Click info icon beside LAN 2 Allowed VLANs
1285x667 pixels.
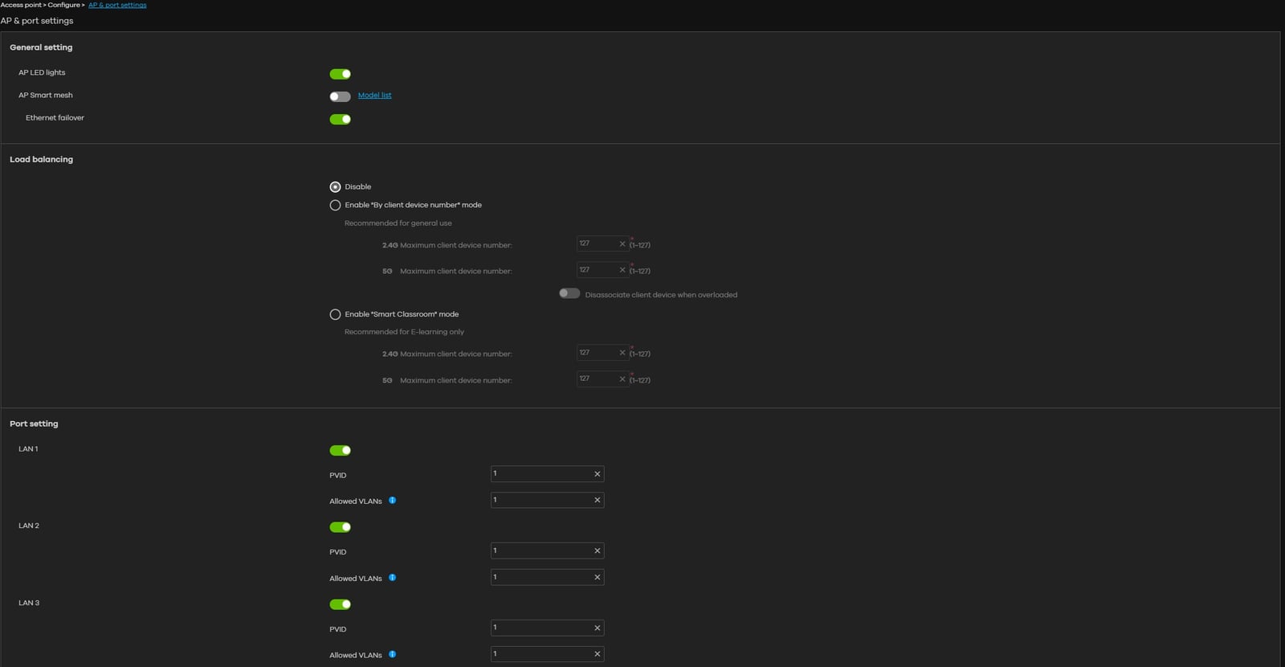393,578
